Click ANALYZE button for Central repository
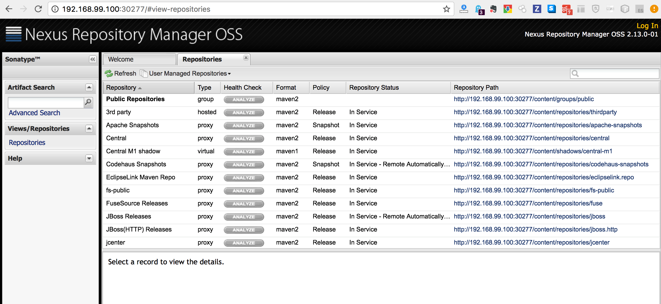Viewport: 661px width, 304px height. pos(244,138)
